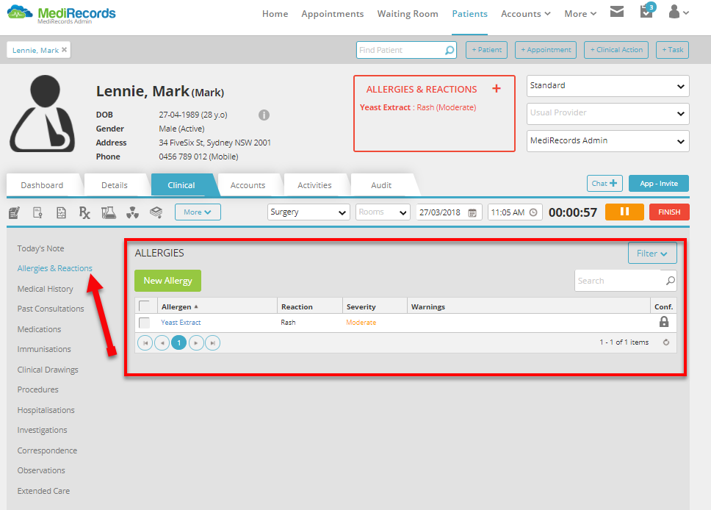Go to next page of allergies
The width and height of the screenshot is (711, 510).
(196, 343)
